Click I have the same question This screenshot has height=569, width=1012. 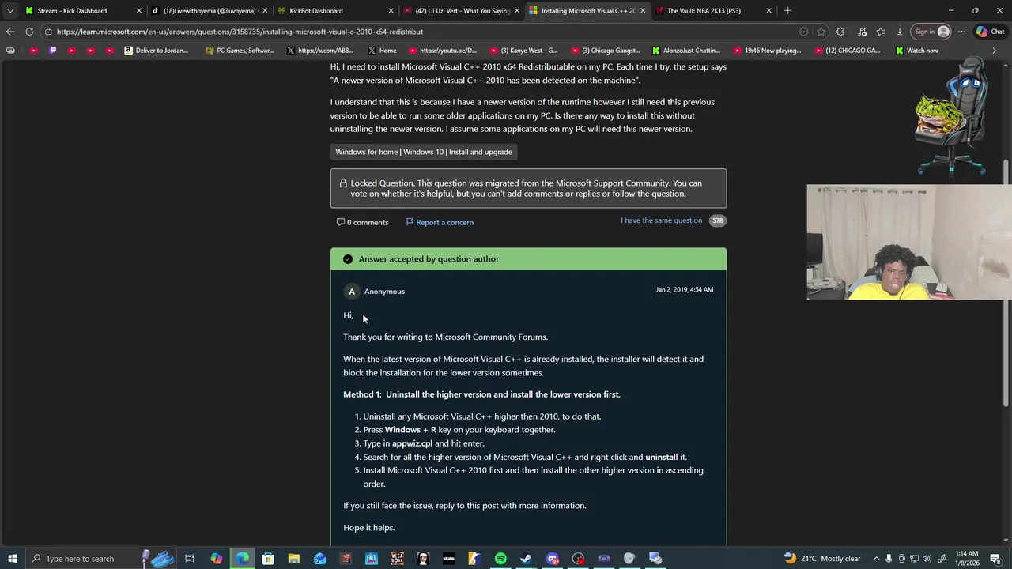click(661, 220)
